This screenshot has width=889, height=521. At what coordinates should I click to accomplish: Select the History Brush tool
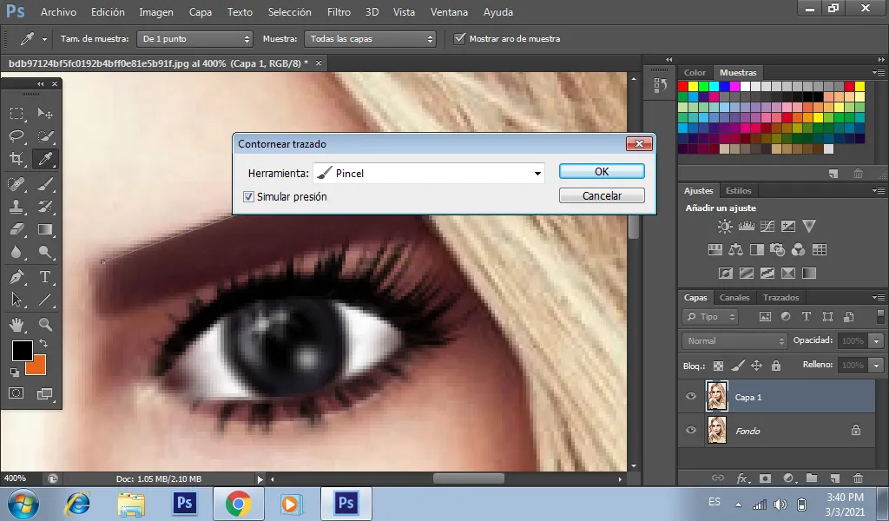click(x=45, y=207)
